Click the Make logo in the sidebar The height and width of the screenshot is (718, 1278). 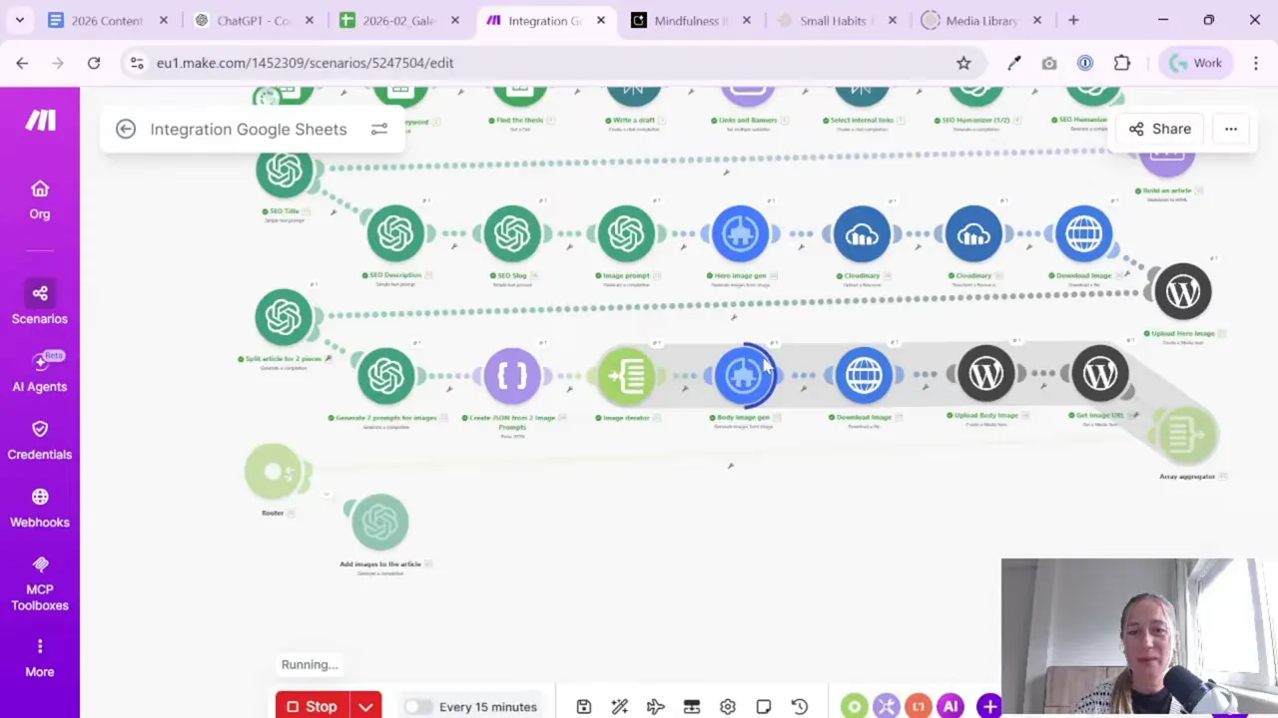pyautogui.click(x=40, y=121)
